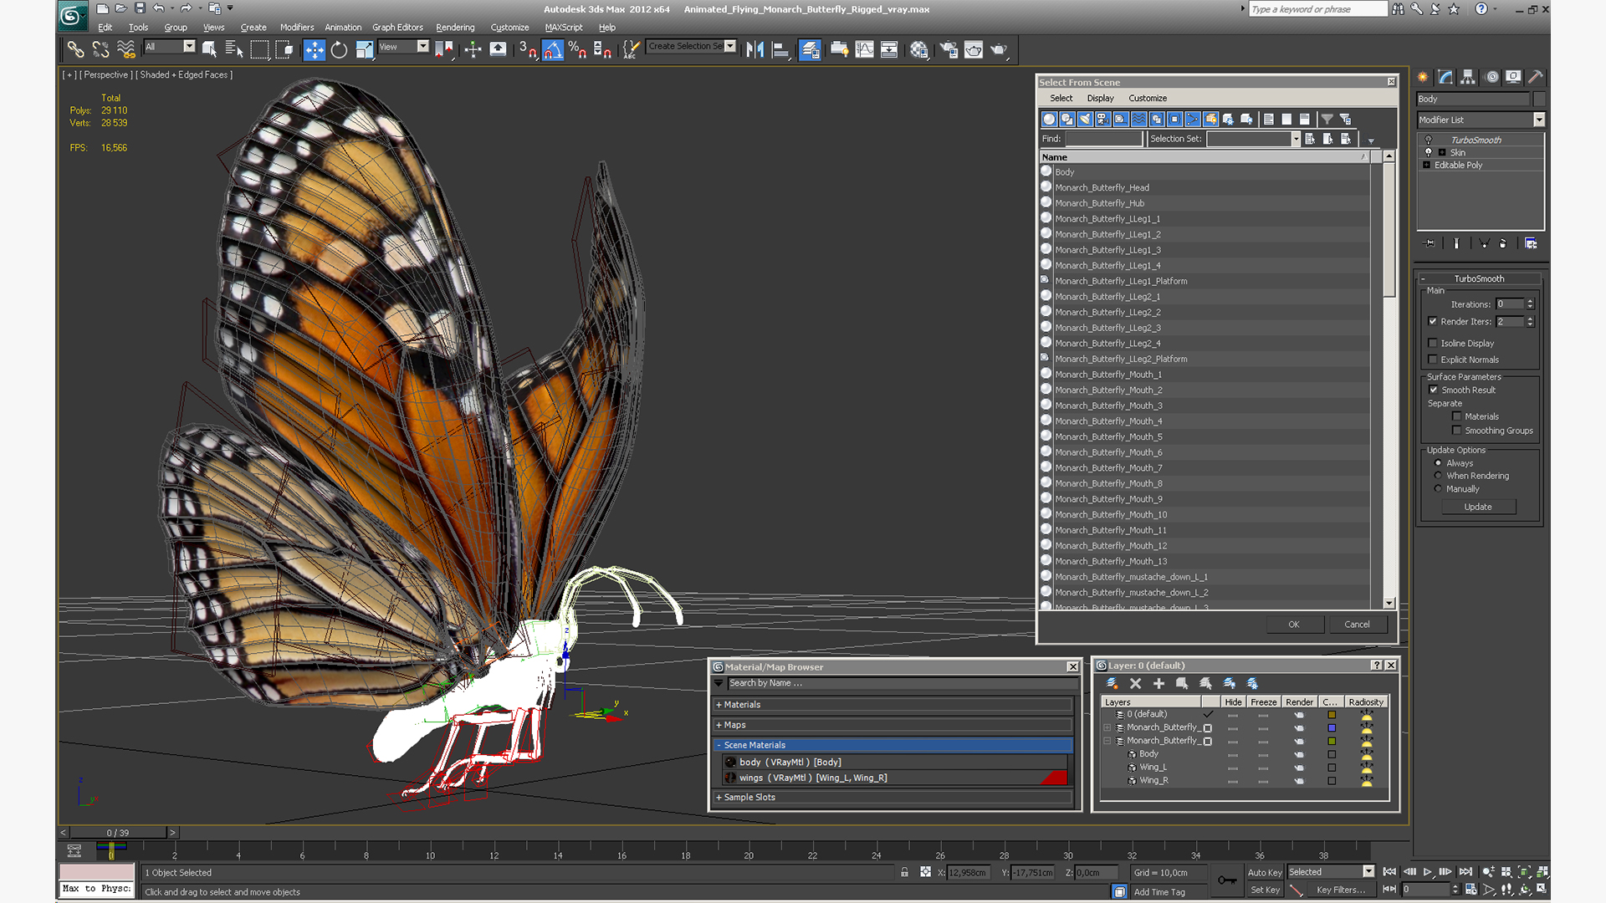
Task: Click the TurboSmooth Update button
Action: 1478,507
